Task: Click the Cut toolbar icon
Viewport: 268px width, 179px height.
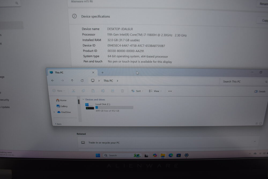Action: (73, 91)
